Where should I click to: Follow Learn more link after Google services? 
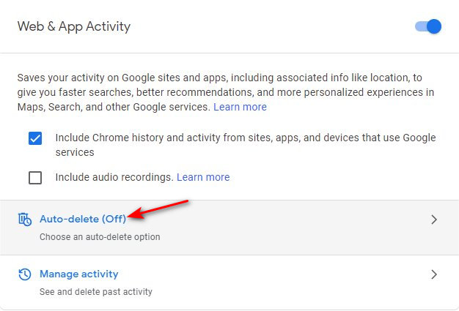240,107
